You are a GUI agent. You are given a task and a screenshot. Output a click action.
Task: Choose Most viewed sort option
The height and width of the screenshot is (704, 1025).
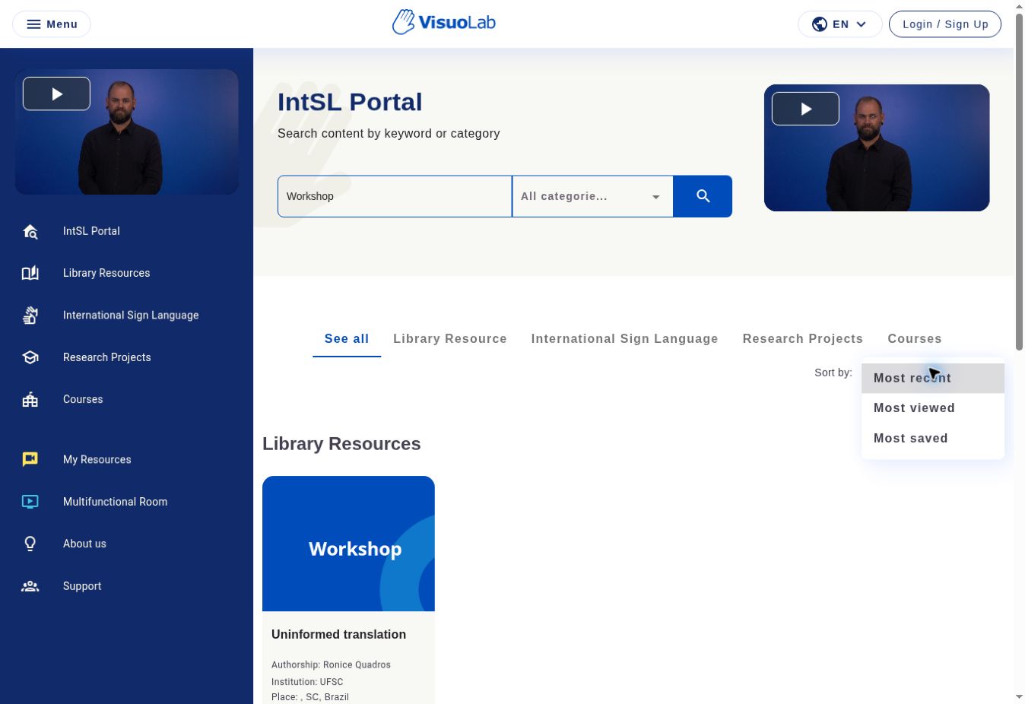[x=933, y=408]
